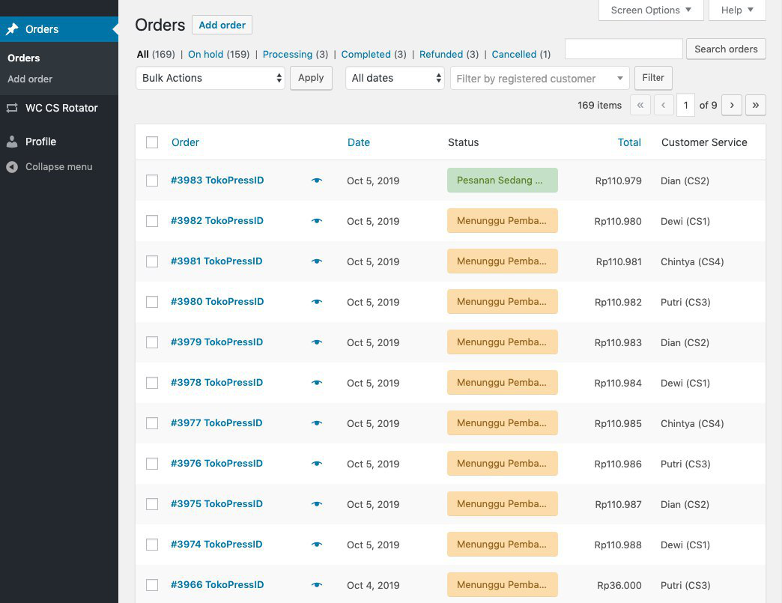The width and height of the screenshot is (782, 603).
Task: Click the Orders pin icon in sidebar
Action: [12, 29]
